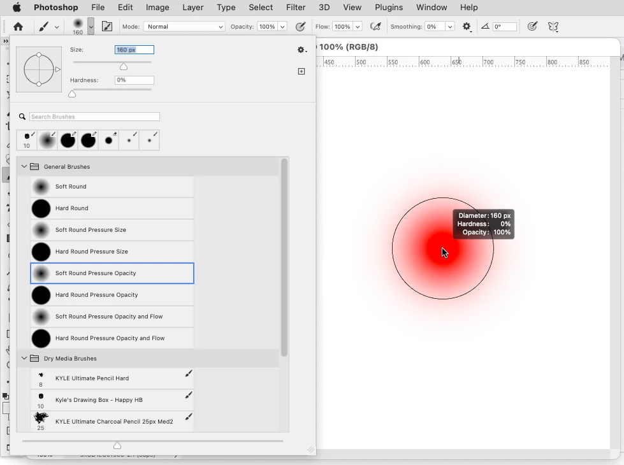Screen dimensions: 624x465
Task: Adjust the brush thumbnail size slider
Action: (x=117, y=445)
